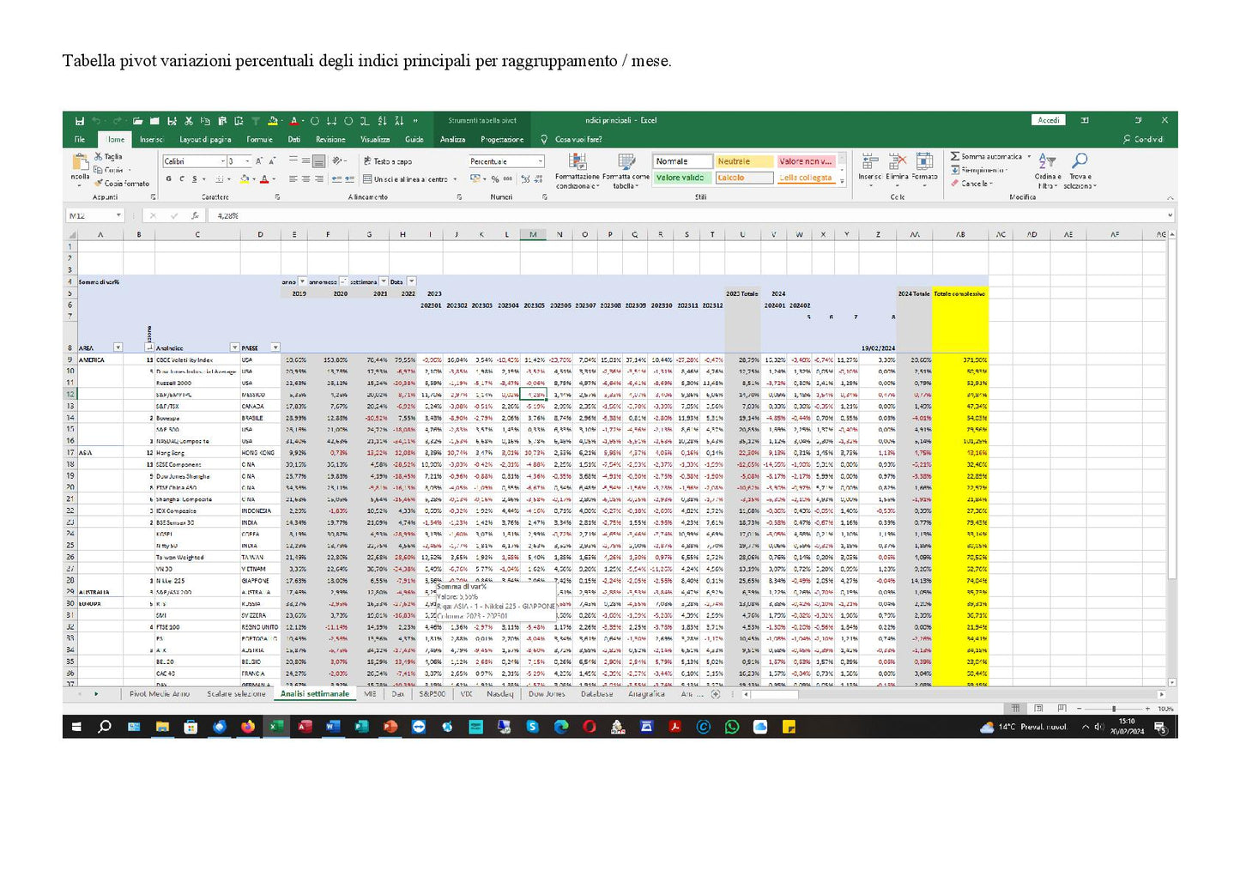The height and width of the screenshot is (876, 1240).
Task: Open the Cancella clear menu
Action: 971,183
